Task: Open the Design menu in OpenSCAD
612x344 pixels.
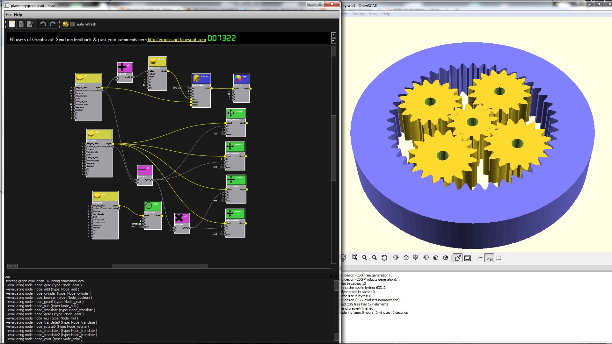Action: [x=358, y=14]
